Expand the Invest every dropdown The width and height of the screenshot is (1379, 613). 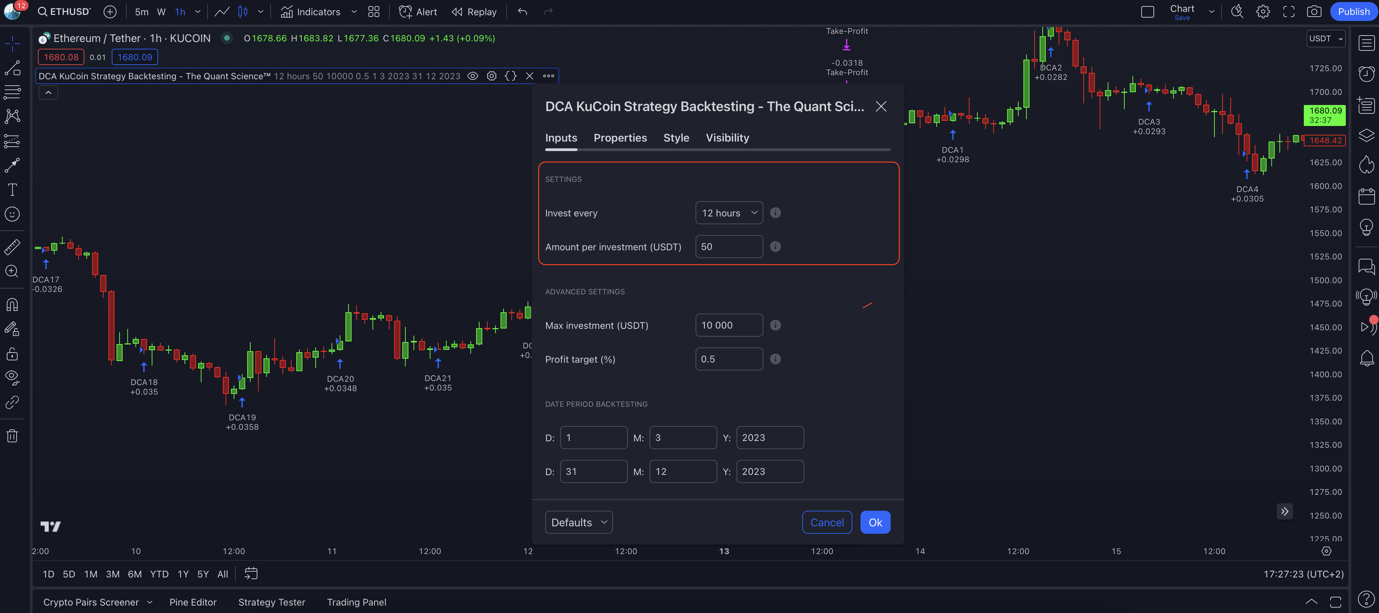728,213
